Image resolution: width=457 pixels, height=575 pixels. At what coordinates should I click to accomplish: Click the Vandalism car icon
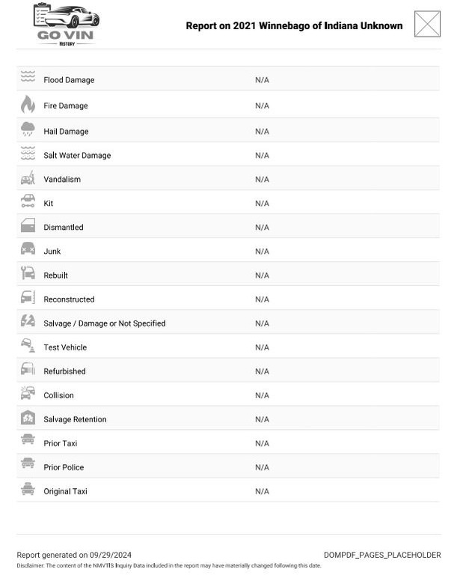point(28,178)
